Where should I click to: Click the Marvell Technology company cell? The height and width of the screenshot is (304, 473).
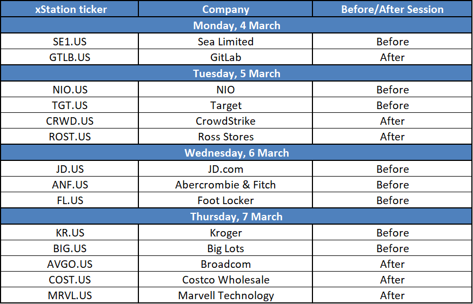[225, 295]
